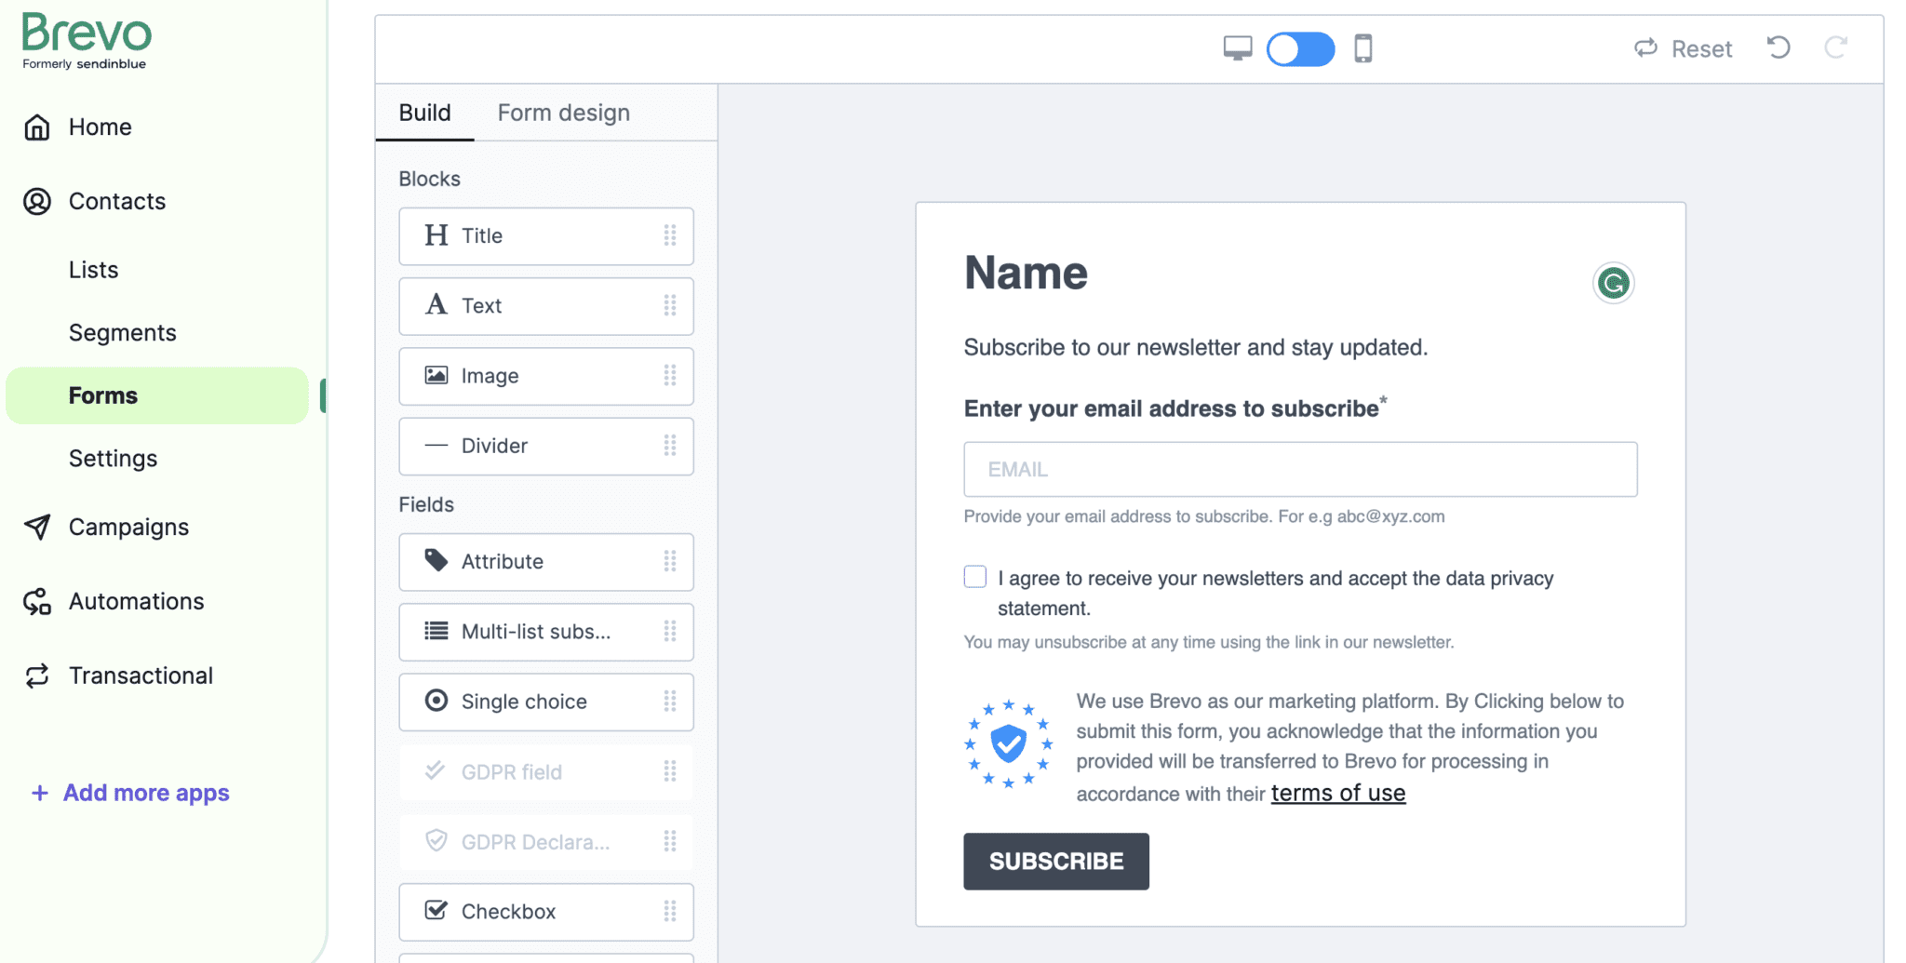Open Automations using its sidebar icon

pos(37,601)
